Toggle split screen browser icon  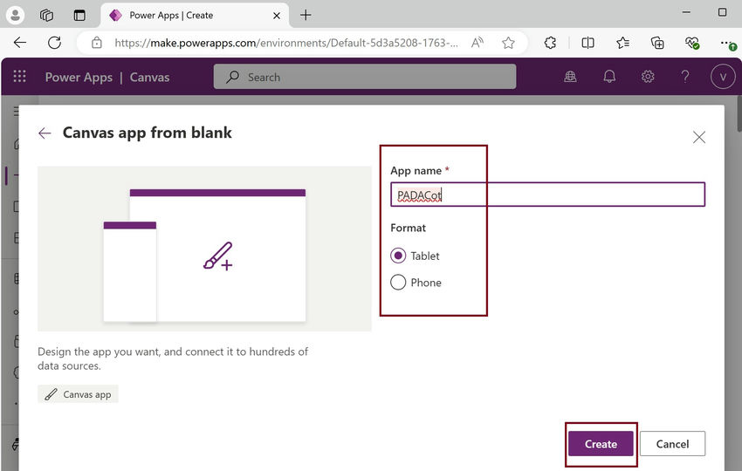point(587,43)
